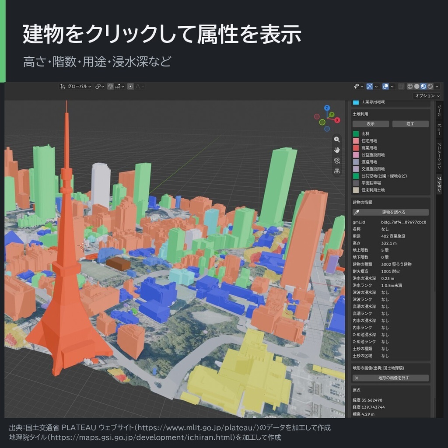Click the 用途 value 402 商業施設

point(393,236)
